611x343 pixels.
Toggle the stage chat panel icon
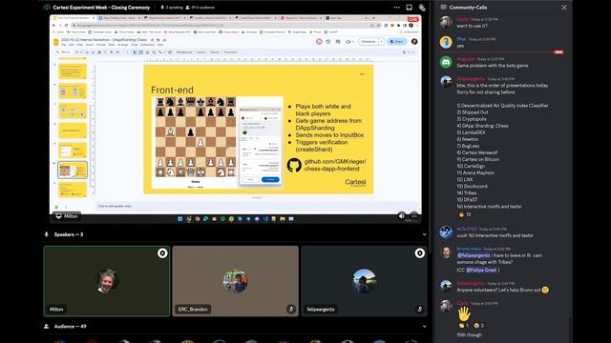point(422,8)
